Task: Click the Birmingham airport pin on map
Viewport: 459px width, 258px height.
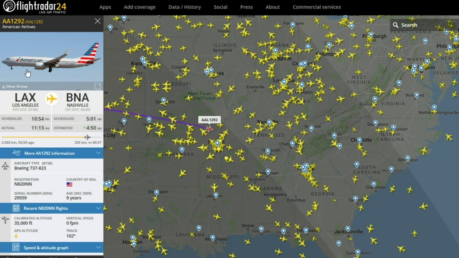Action: [268, 172]
